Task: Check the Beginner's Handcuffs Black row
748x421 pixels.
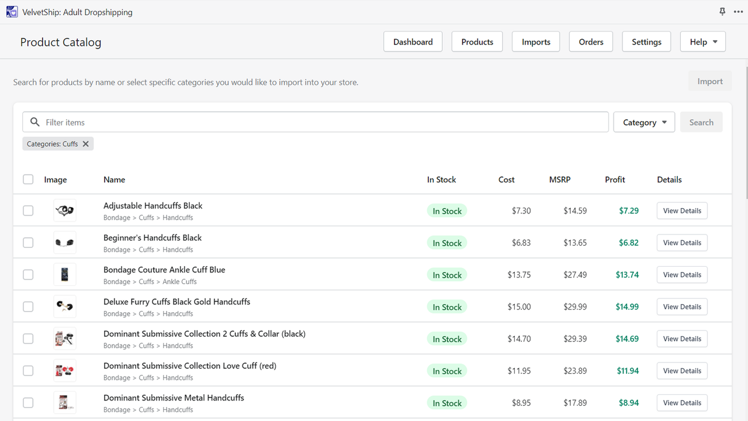Action: [28, 243]
